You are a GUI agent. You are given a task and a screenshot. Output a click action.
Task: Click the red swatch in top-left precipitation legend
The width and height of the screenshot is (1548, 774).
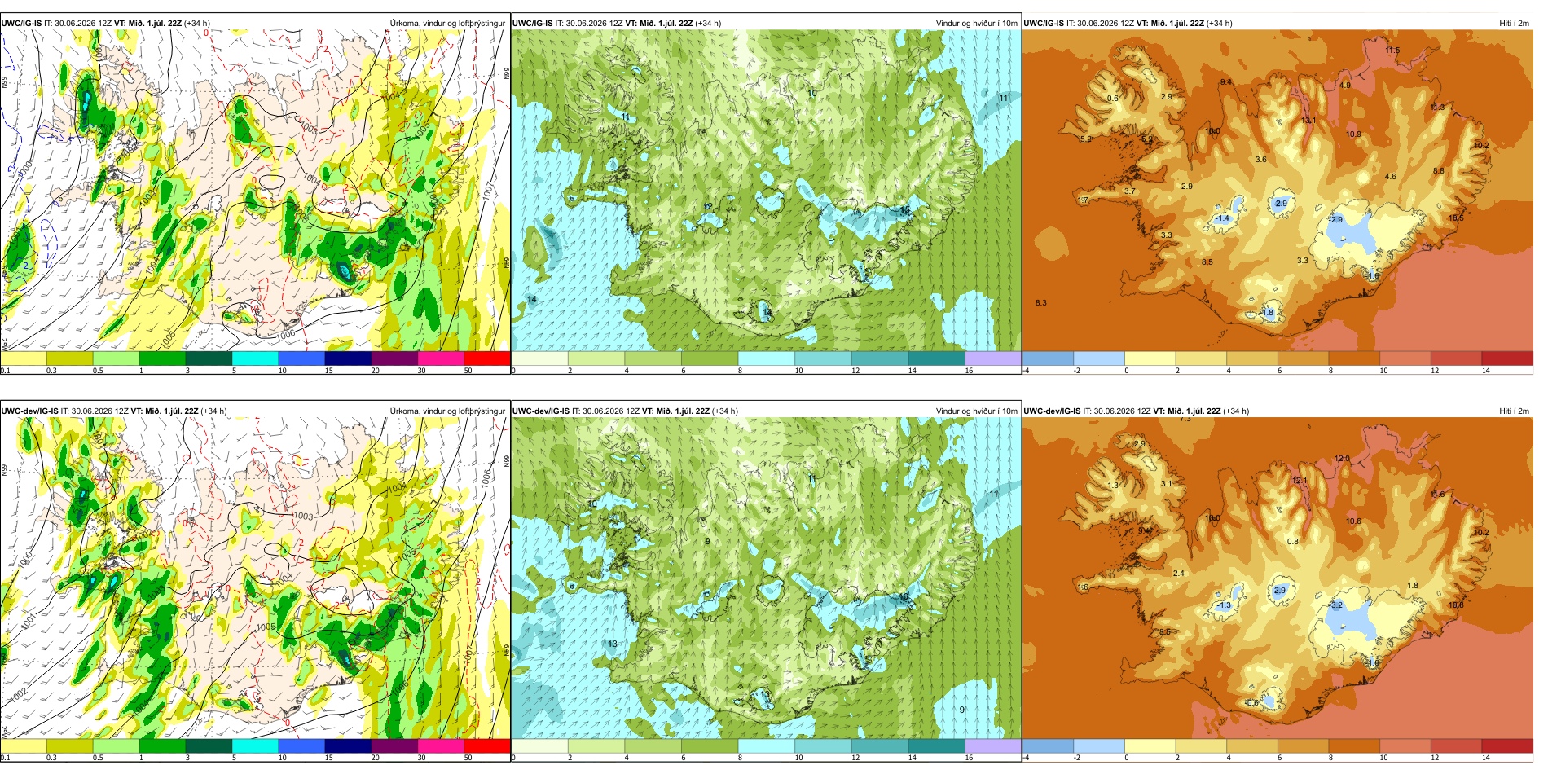pos(487,358)
